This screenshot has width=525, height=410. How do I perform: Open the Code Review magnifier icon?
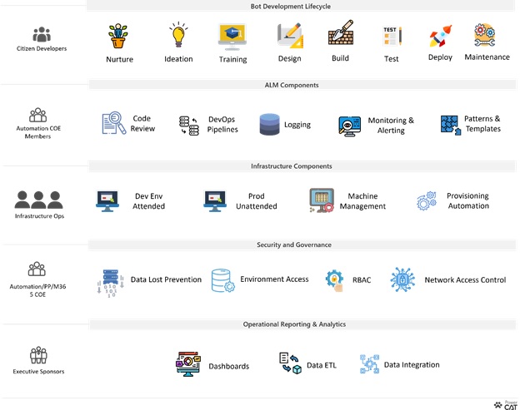(114, 123)
